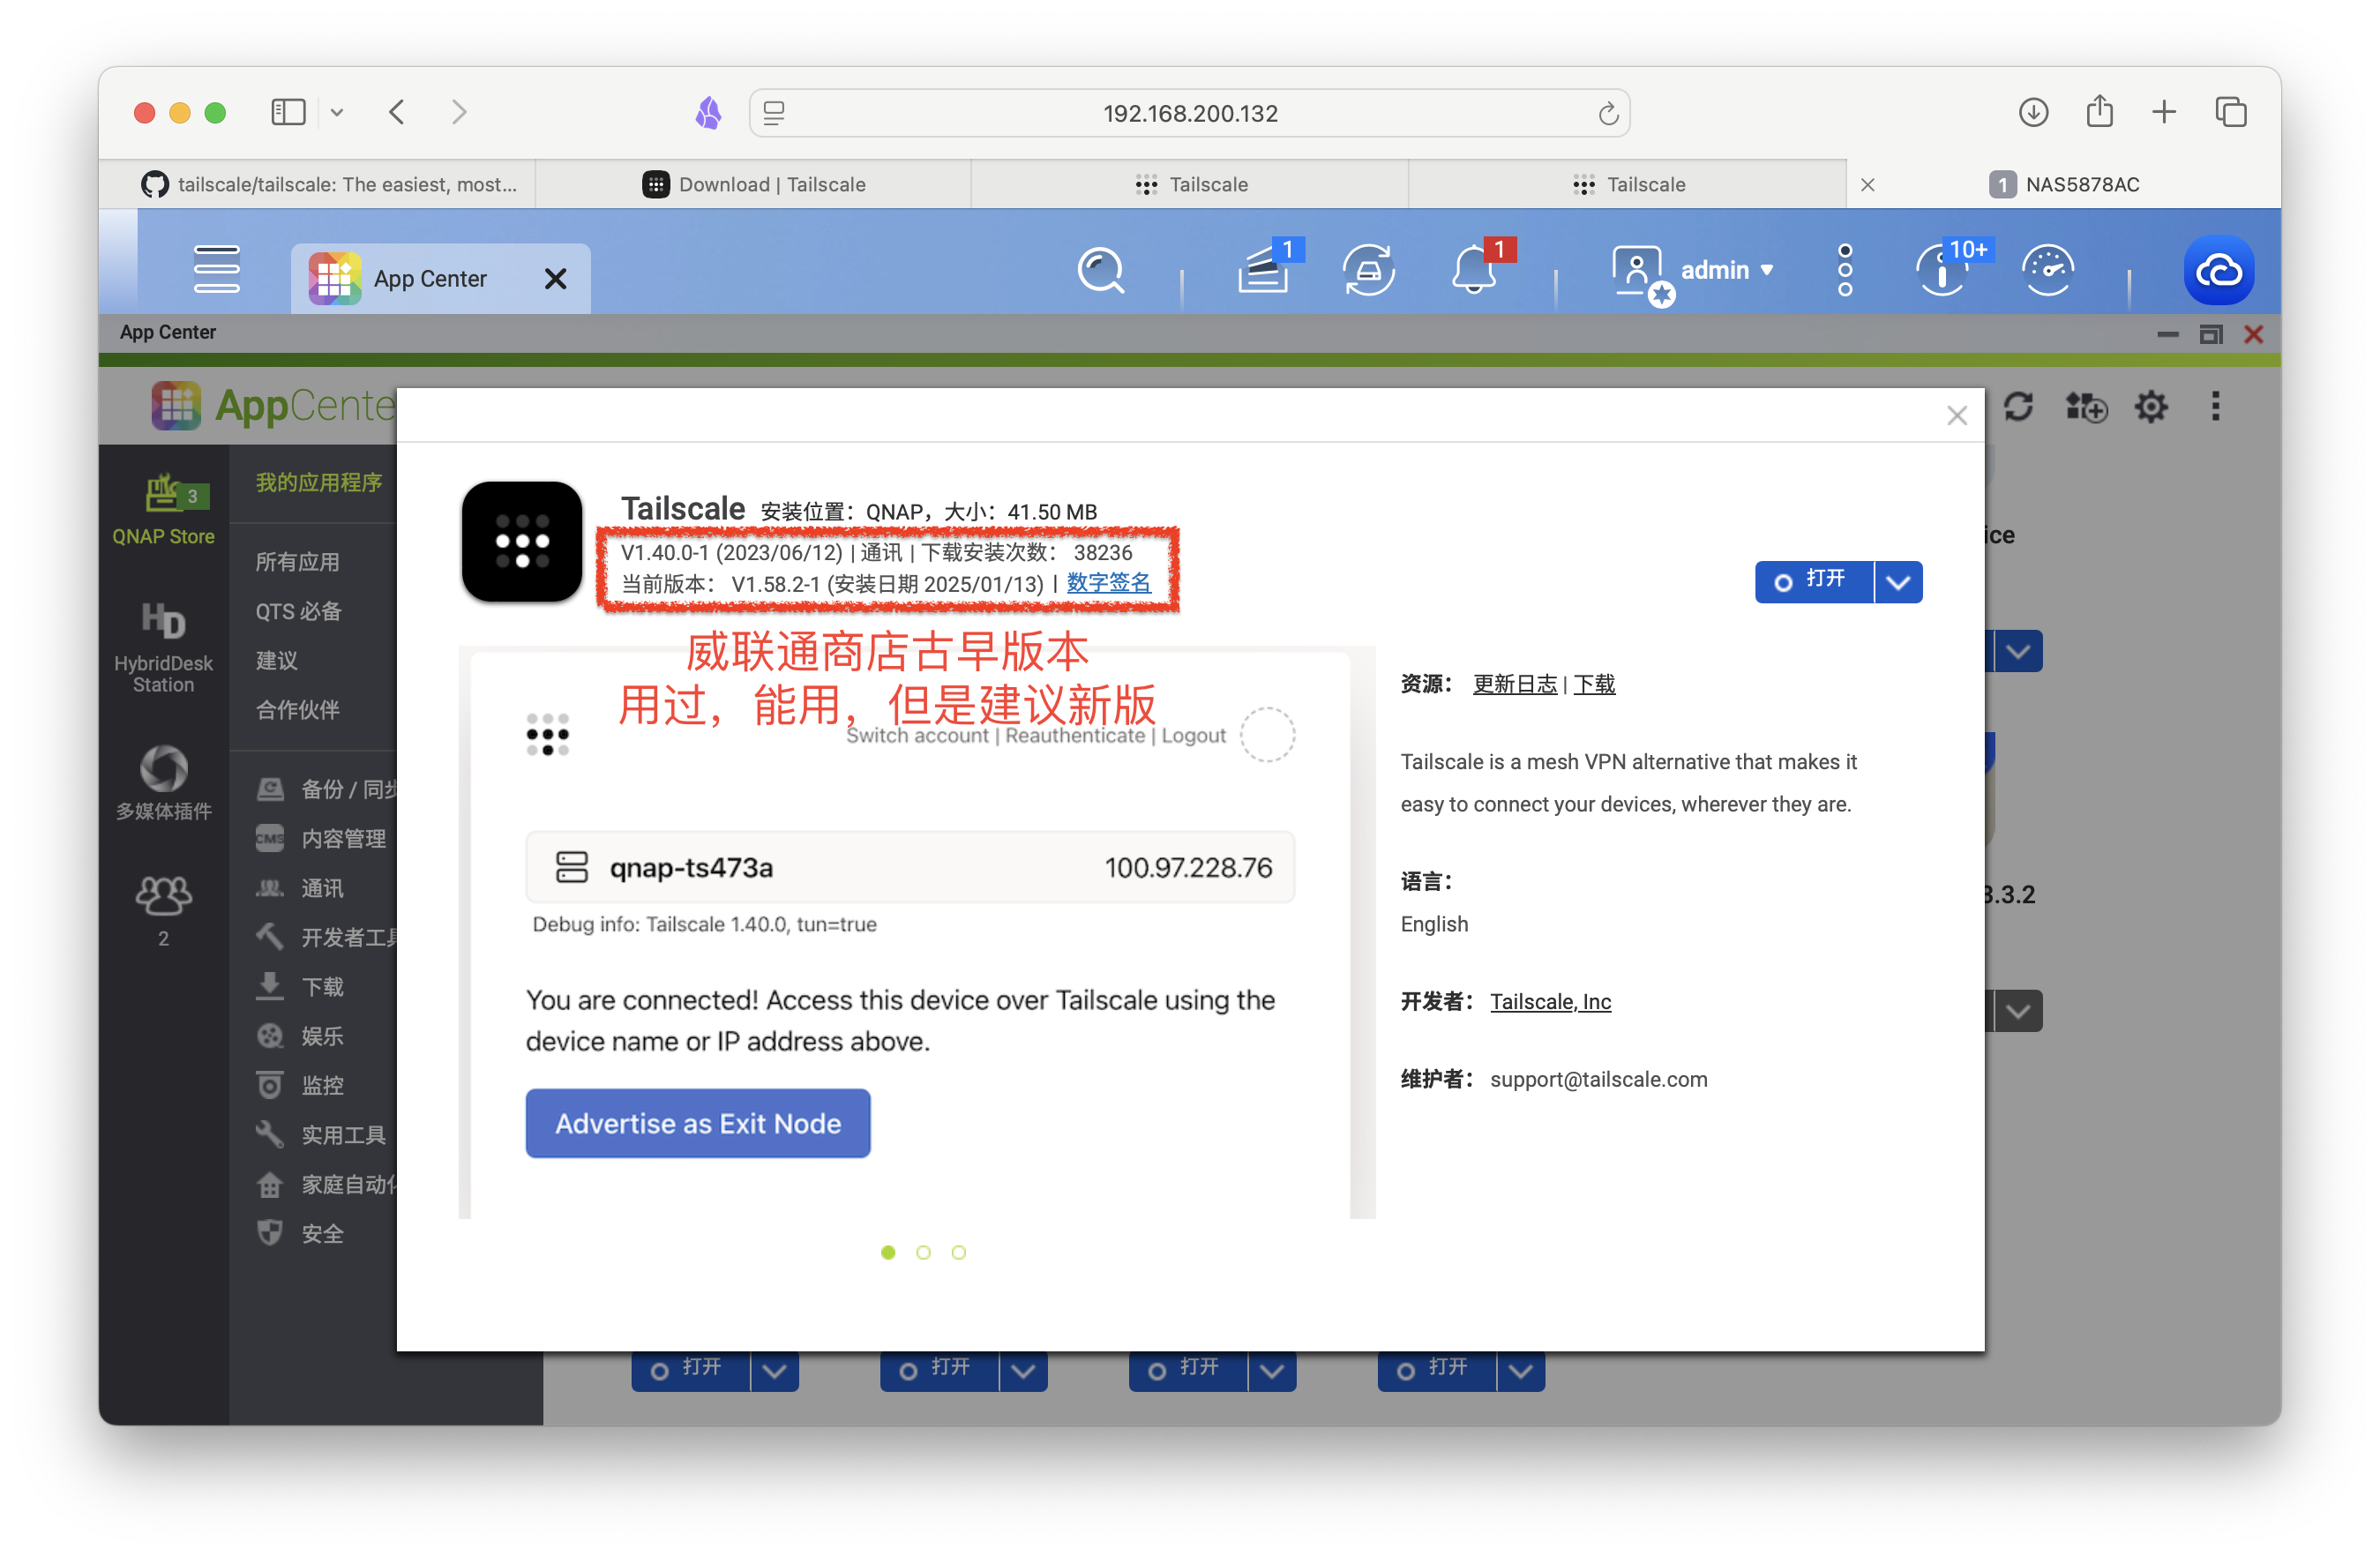Open background tasks icon with badge 1
Screen dimensions: 2380x1556
1264,270
